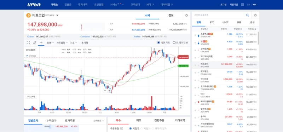Viewport: 283px width, 132px height.
Task: Click the coin list vertical scrollbar
Action: 258,38
